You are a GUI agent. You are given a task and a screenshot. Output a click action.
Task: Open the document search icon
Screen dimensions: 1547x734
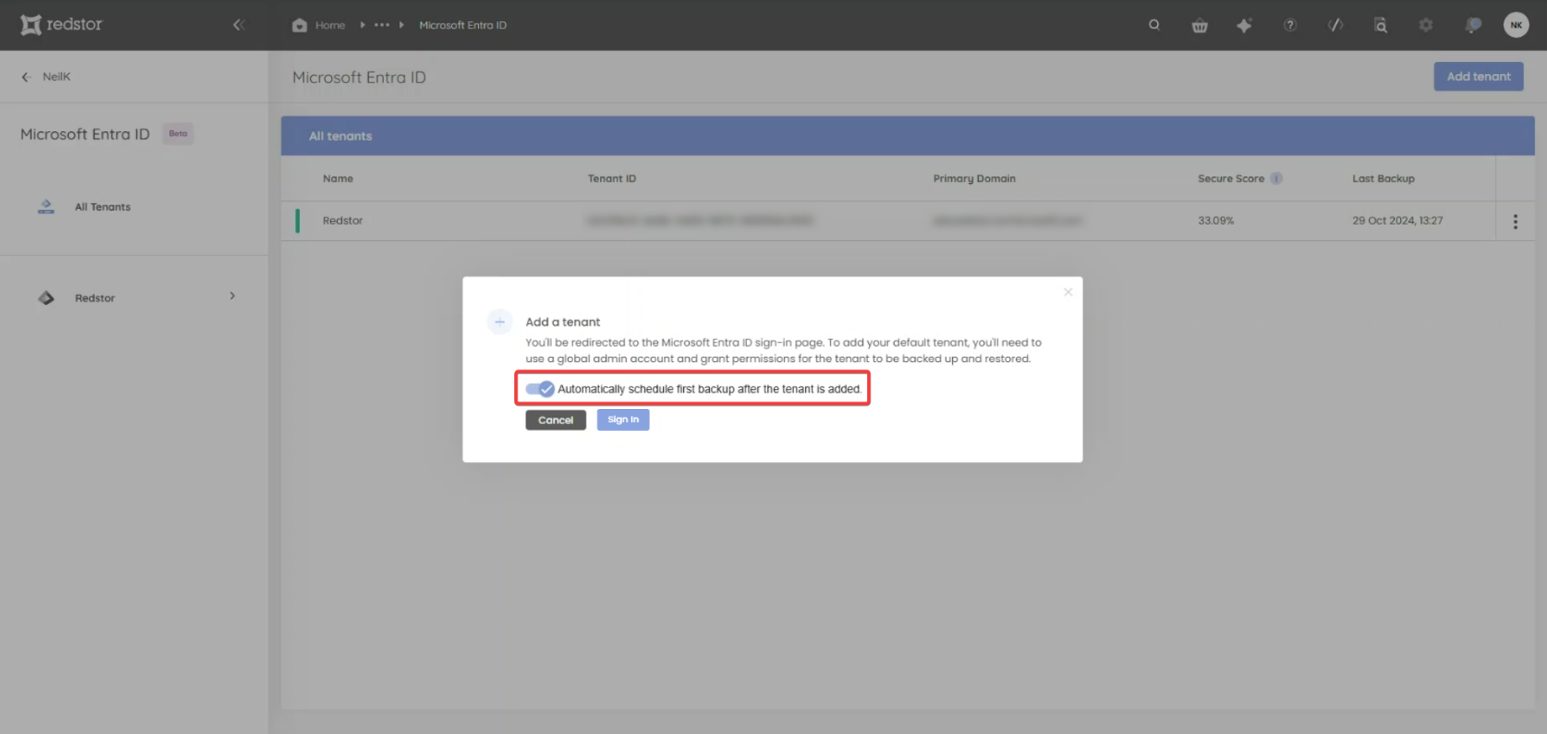coord(1381,25)
